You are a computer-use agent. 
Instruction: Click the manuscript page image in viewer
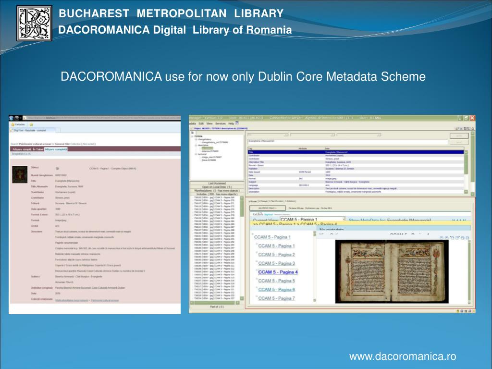pyautogui.click(x=392, y=272)
